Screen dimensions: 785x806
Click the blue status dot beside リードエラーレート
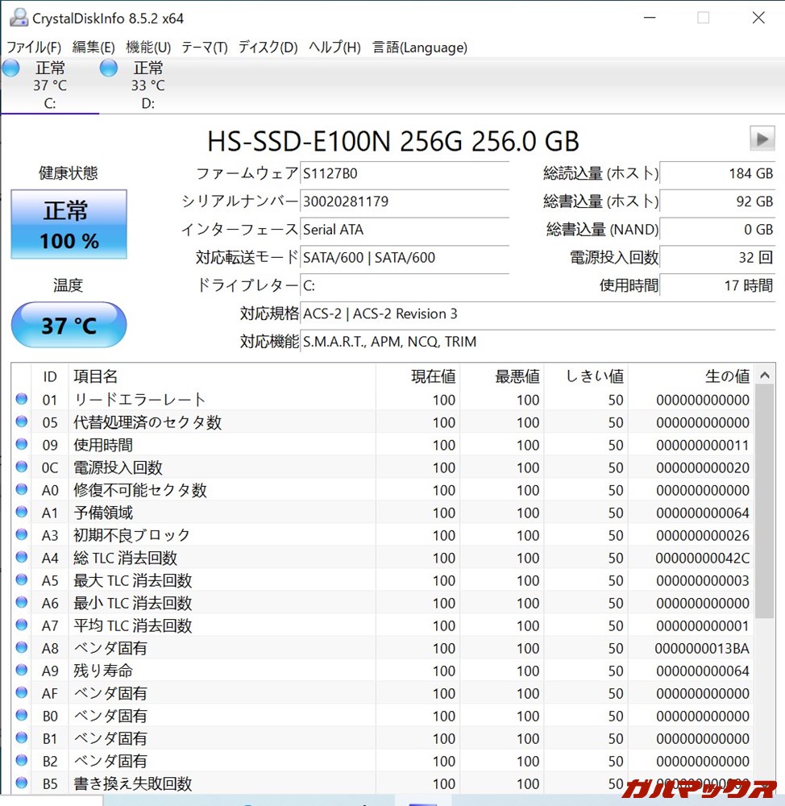21,399
